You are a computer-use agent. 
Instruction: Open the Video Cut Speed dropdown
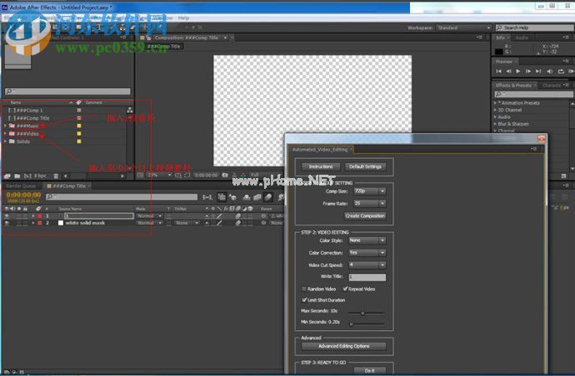point(367,265)
